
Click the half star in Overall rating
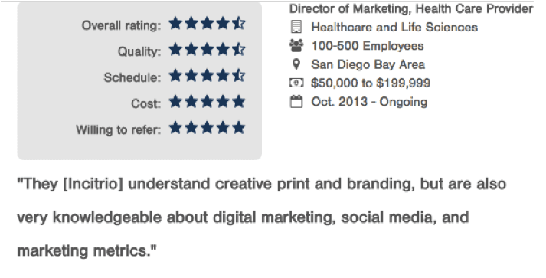(x=238, y=24)
